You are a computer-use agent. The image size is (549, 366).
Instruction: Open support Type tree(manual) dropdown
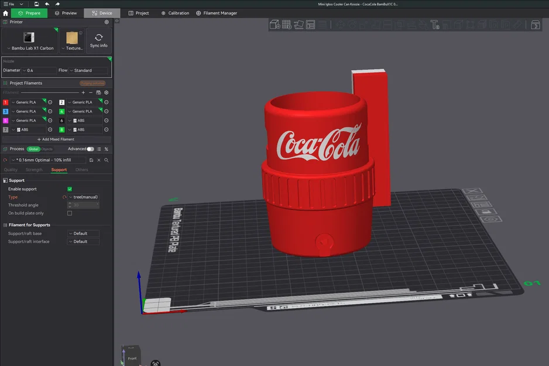click(x=83, y=197)
